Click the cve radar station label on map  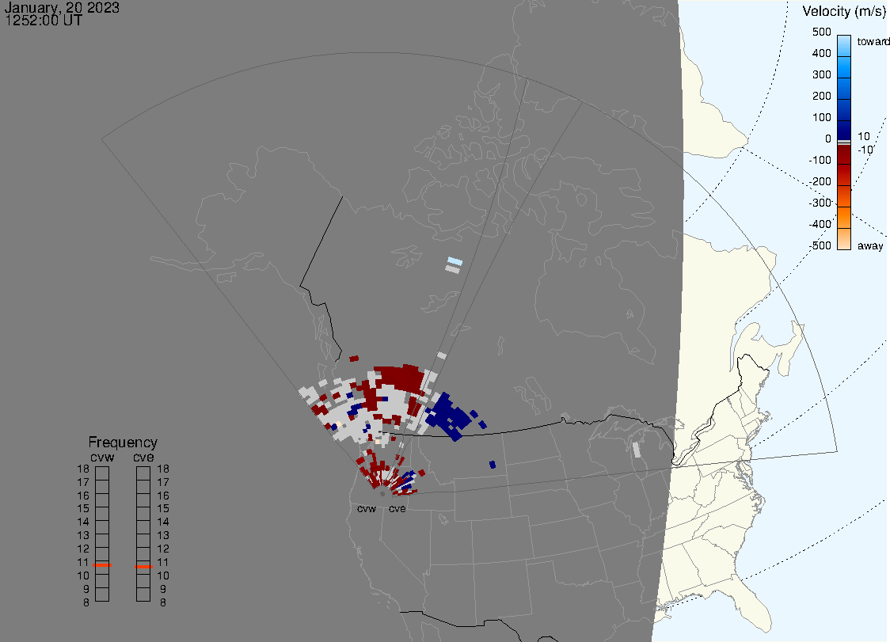click(x=397, y=509)
